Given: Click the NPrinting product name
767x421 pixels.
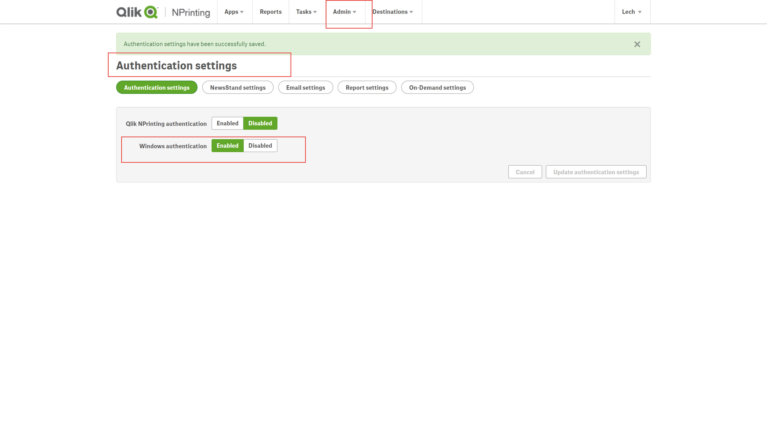Looking at the screenshot, I should 191,12.
